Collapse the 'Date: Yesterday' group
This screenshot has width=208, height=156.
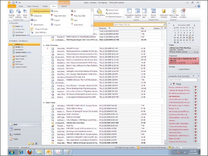coord(44,45)
